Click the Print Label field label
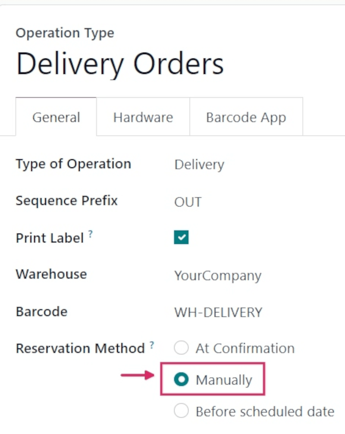Viewport: 345px width, 434px height. point(50,238)
